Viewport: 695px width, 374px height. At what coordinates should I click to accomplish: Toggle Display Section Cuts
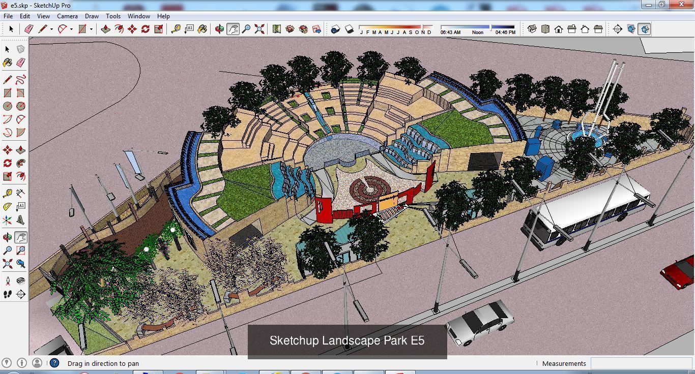point(644,29)
